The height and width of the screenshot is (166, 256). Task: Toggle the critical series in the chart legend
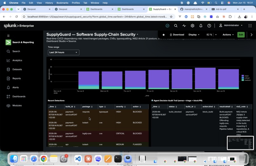point(246,78)
